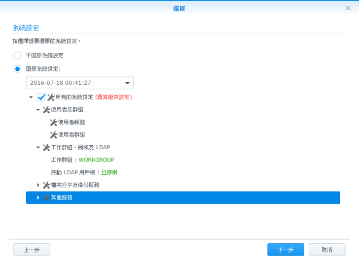Click wrench icon beside 使用者及群組

[46, 110]
